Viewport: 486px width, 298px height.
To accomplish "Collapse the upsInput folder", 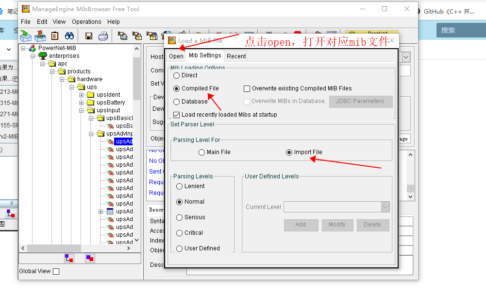I will 81,110.
